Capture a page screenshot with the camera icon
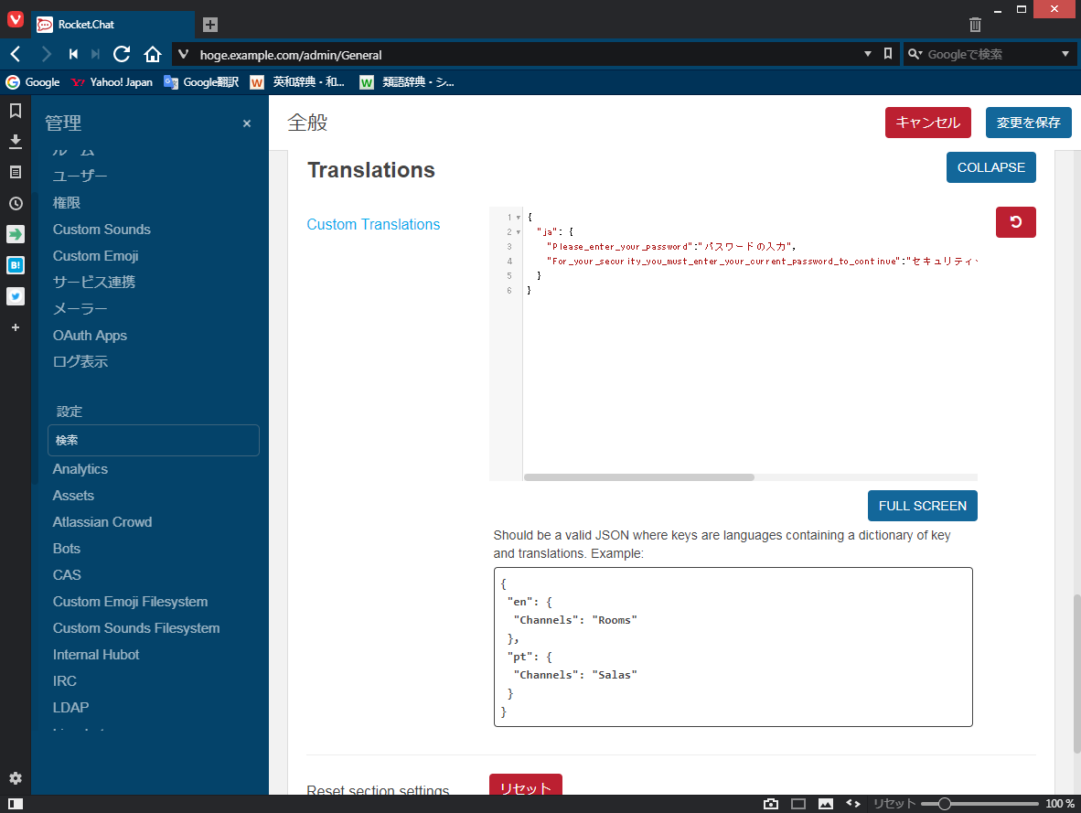This screenshot has width=1081, height=813. pyautogui.click(x=771, y=802)
